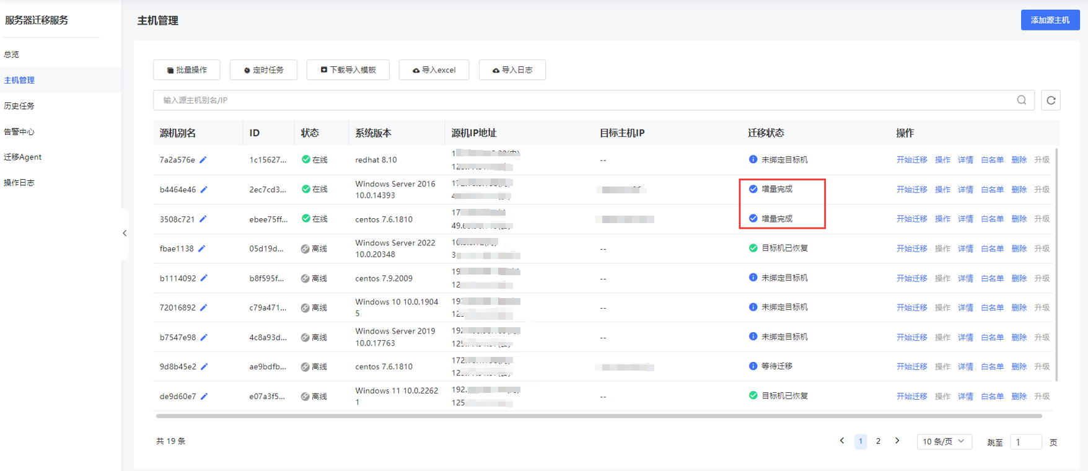Click the 定时任务 button

point(263,70)
